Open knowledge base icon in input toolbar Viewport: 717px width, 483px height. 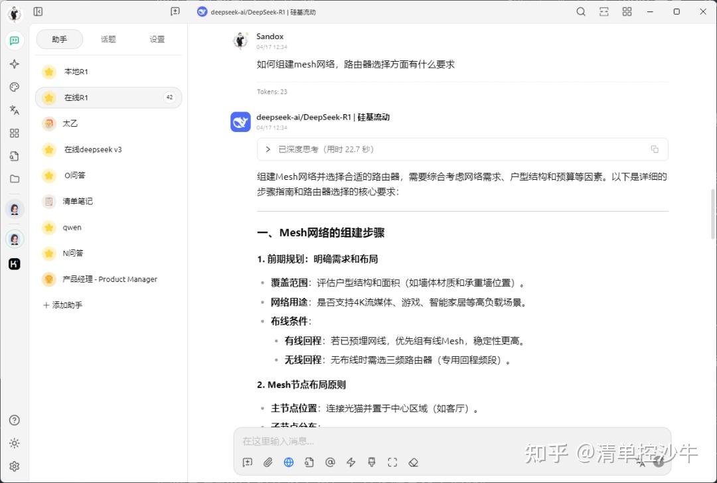[309, 462]
